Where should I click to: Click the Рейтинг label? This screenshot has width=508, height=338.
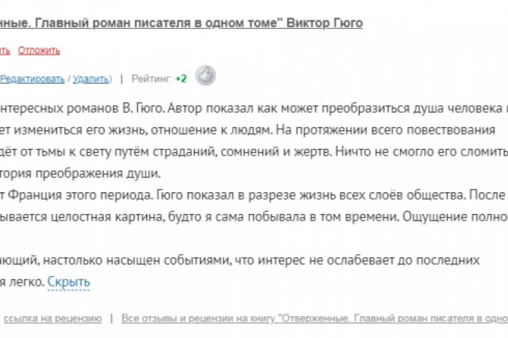[152, 79]
